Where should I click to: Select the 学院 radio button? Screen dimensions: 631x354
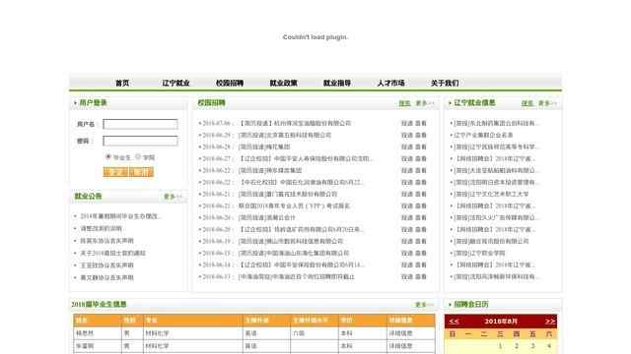click(138, 157)
